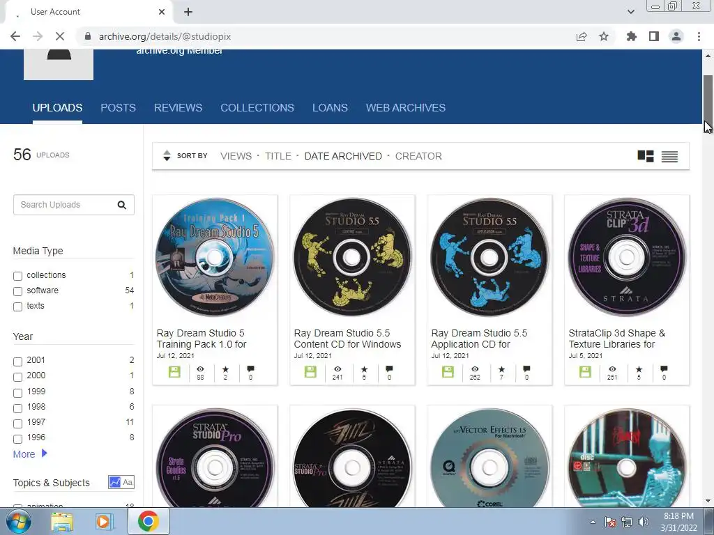
Task: Bookmark this page with the star icon
Action: click(x=604, y=36)
